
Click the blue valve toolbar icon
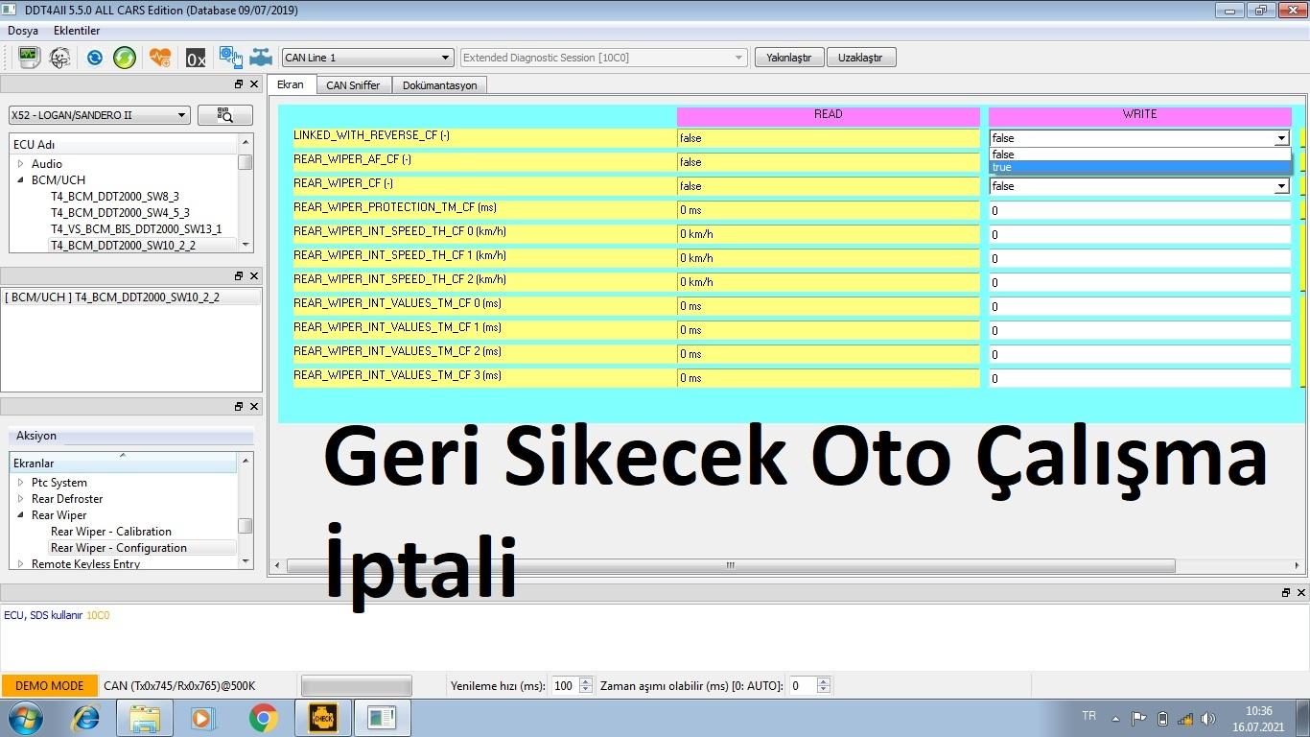point(261,58)
